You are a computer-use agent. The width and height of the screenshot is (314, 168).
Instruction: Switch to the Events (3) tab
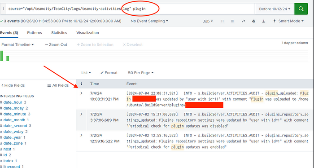tap(9, 33)
